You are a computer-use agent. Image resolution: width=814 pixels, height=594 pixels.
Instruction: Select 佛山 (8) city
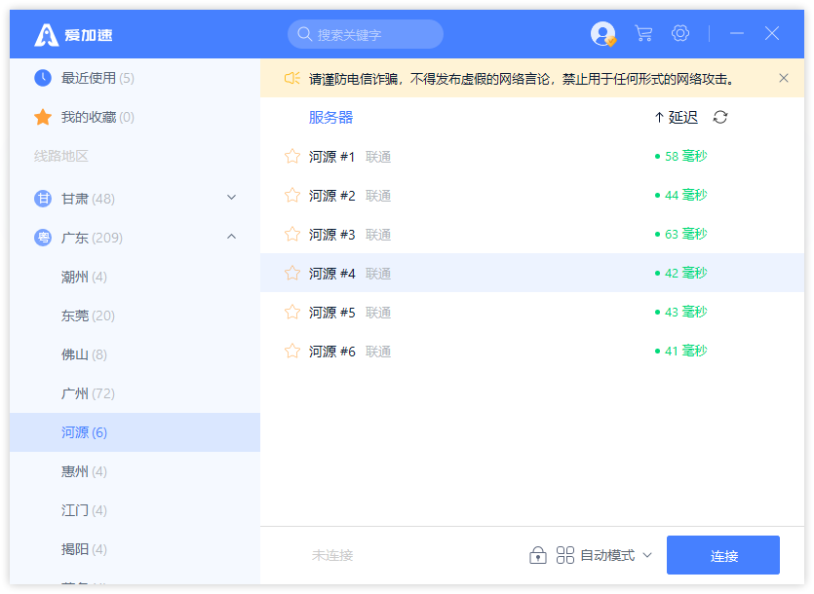point(135,354)
